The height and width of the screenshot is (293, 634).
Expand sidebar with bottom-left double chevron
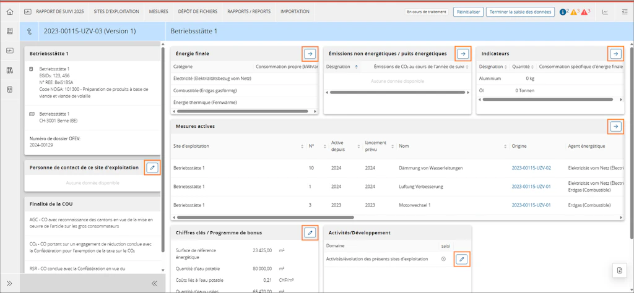pyautogui.click(x=10, y=283)
